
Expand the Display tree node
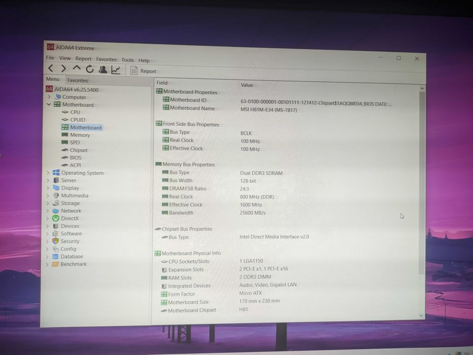pos(48,188)
